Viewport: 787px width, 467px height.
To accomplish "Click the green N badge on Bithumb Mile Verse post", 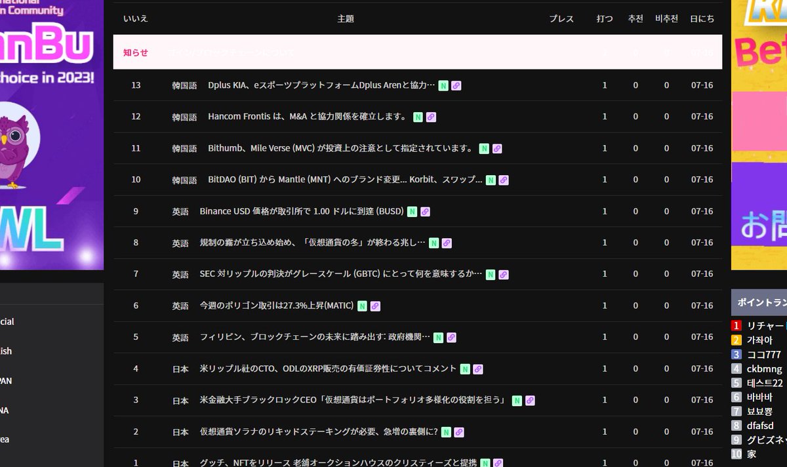I will 484,148.
